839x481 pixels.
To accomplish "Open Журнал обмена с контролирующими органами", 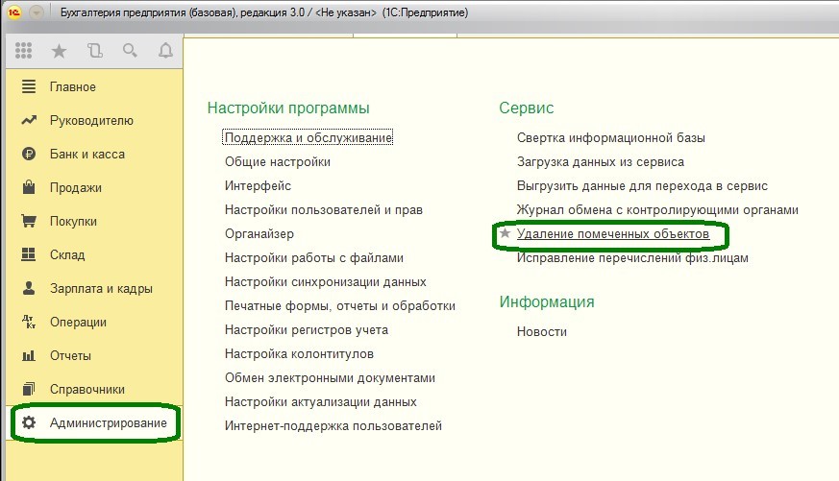I will pos(657,209).
